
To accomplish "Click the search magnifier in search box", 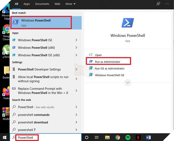I will tap(14, 137).
